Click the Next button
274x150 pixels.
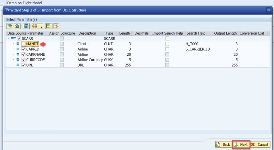tap(241, 144)
